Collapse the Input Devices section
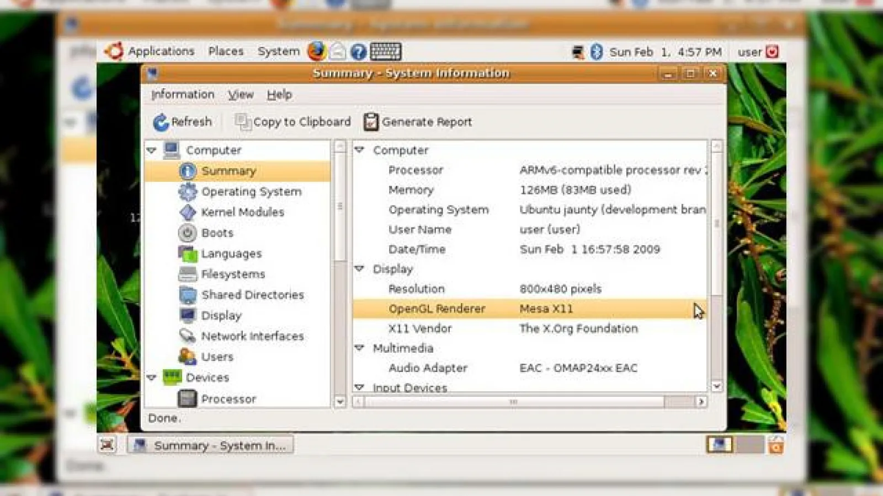This screenshot has height=496, width=883. [359, 387]
